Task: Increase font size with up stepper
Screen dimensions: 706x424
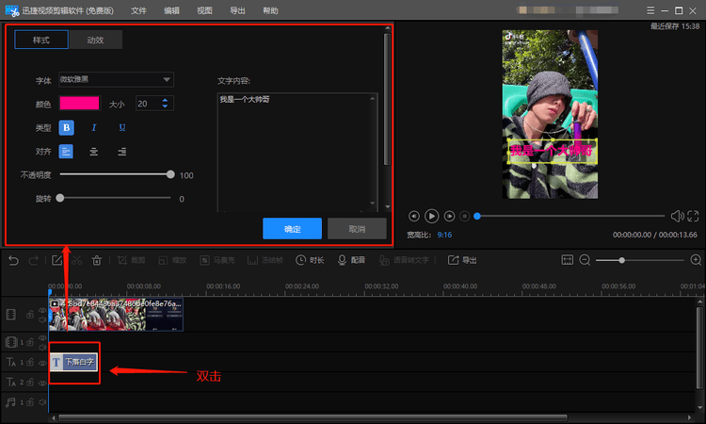Action: (x=165, y=100)
